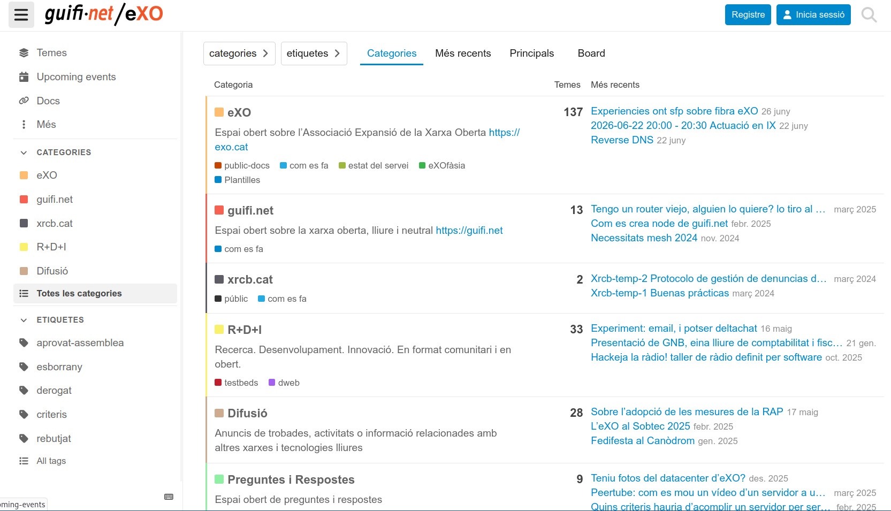Image resolution: width=891 pixels, height=511 pixels.
Task: Click the Temes layers icon in sidebar
Action: [24, 53]
